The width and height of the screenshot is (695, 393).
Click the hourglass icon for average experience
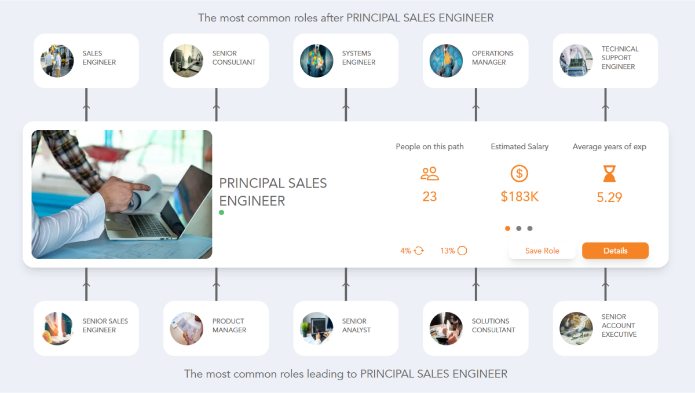coord(609,173)
